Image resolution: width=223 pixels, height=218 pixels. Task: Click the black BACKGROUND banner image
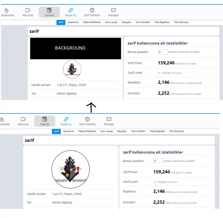(x=75, y=48)
